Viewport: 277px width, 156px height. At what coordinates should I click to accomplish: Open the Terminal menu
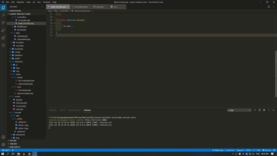coord(47,2)
